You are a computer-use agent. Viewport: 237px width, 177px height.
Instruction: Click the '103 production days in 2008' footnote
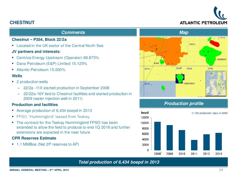pyautogui.click(x=209, y=113)
